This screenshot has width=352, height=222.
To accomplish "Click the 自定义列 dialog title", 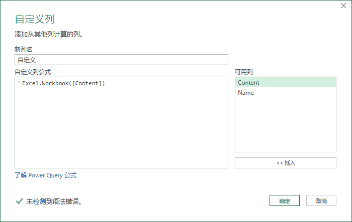I will click(35, 19).
